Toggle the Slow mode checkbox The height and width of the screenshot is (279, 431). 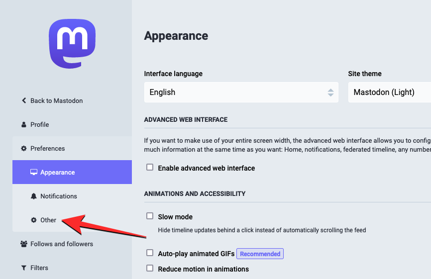(150, 216)
